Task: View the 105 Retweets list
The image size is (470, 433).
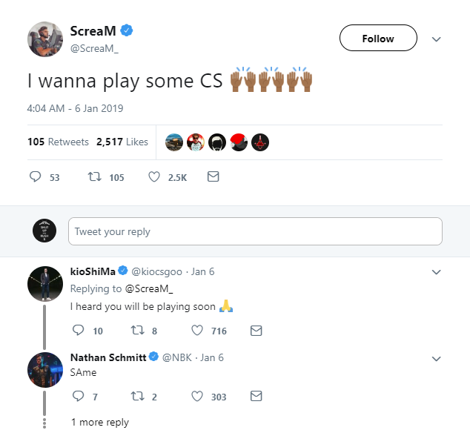Action: (x=58, y=142)
